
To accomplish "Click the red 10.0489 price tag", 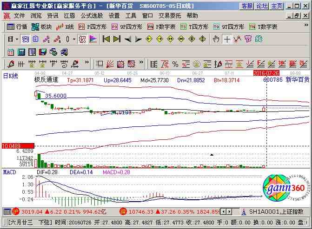I will point(18,146).
